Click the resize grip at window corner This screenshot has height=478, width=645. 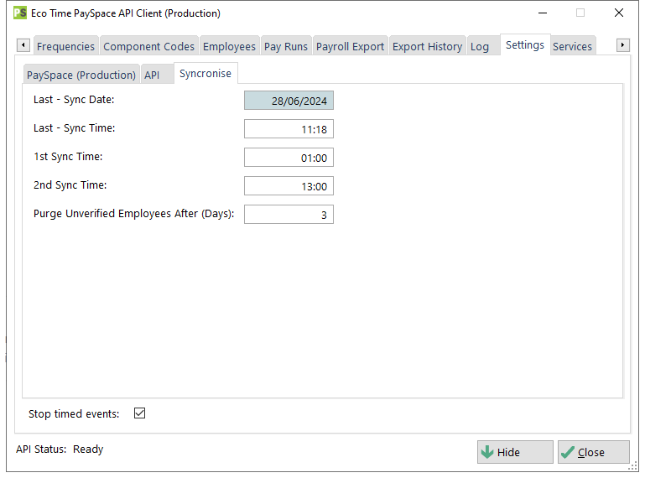[x=633, y=466]
